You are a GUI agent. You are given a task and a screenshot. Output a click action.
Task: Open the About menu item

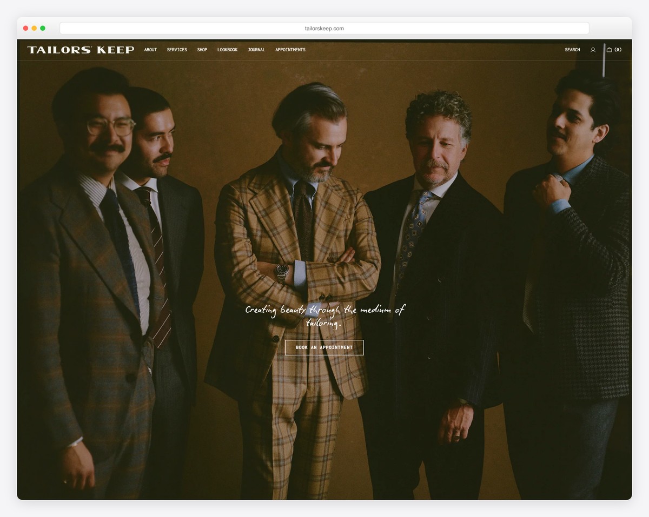pos(150,50)
